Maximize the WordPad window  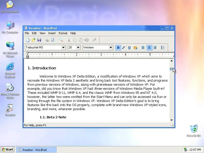tap(167, 28)
